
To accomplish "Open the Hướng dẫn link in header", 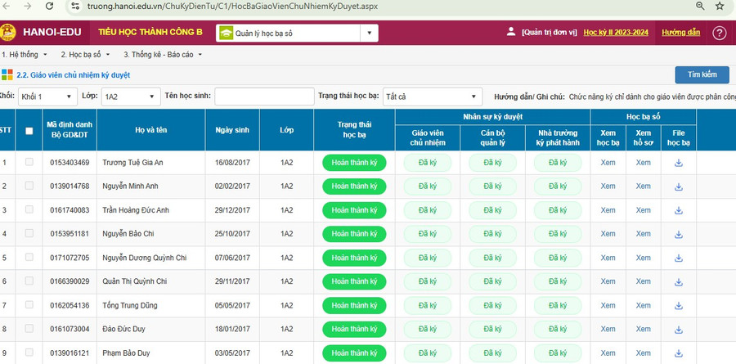I will click(x=680, y=33).
